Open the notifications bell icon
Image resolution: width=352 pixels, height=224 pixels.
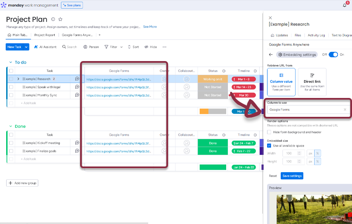(344, 5)
